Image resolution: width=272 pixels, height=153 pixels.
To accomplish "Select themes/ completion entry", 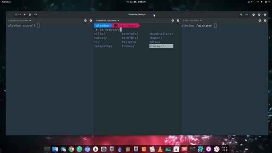I will click(x=128, y=46).
